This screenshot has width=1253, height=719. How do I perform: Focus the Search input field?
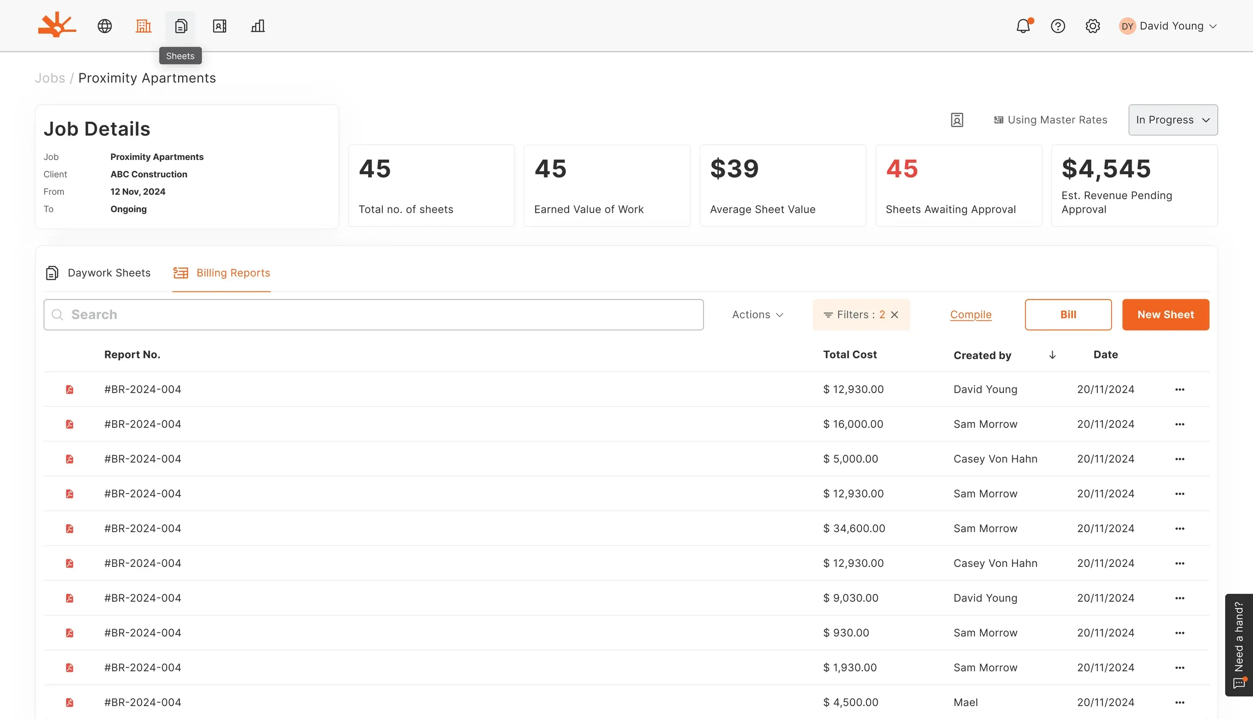pos(373,315)
